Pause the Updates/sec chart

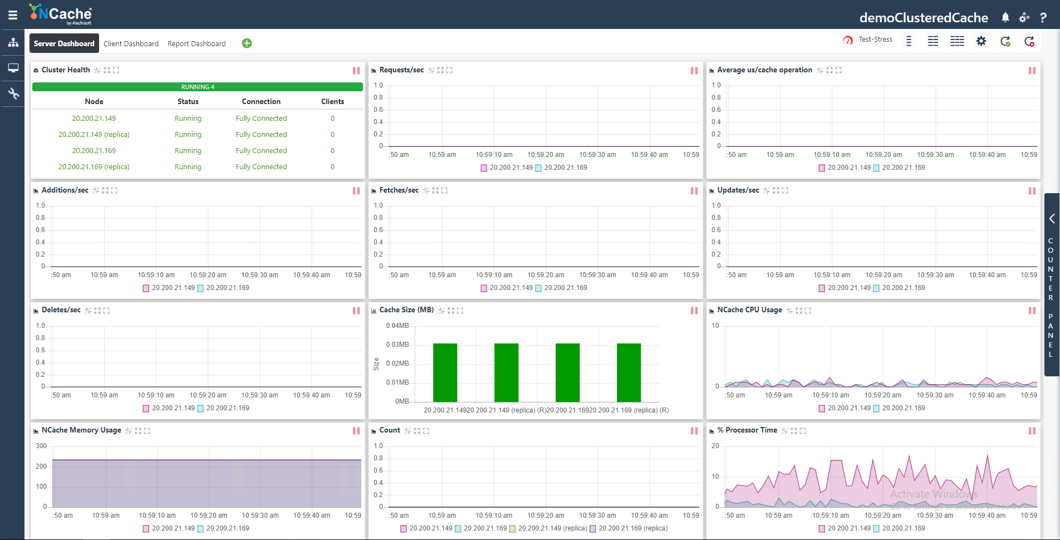coord(1032,191)
